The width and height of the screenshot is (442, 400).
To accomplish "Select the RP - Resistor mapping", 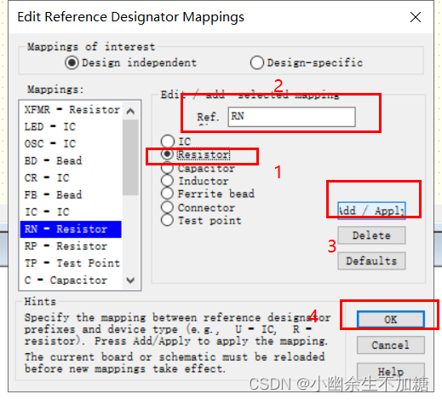I will [71, 246].
